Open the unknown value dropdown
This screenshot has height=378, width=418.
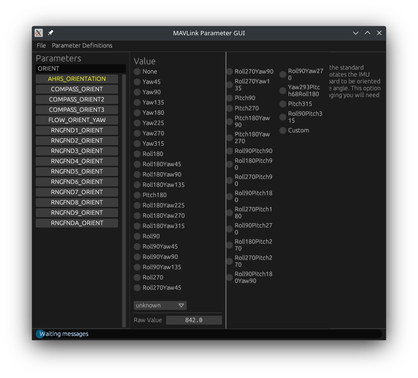point(160,305)
